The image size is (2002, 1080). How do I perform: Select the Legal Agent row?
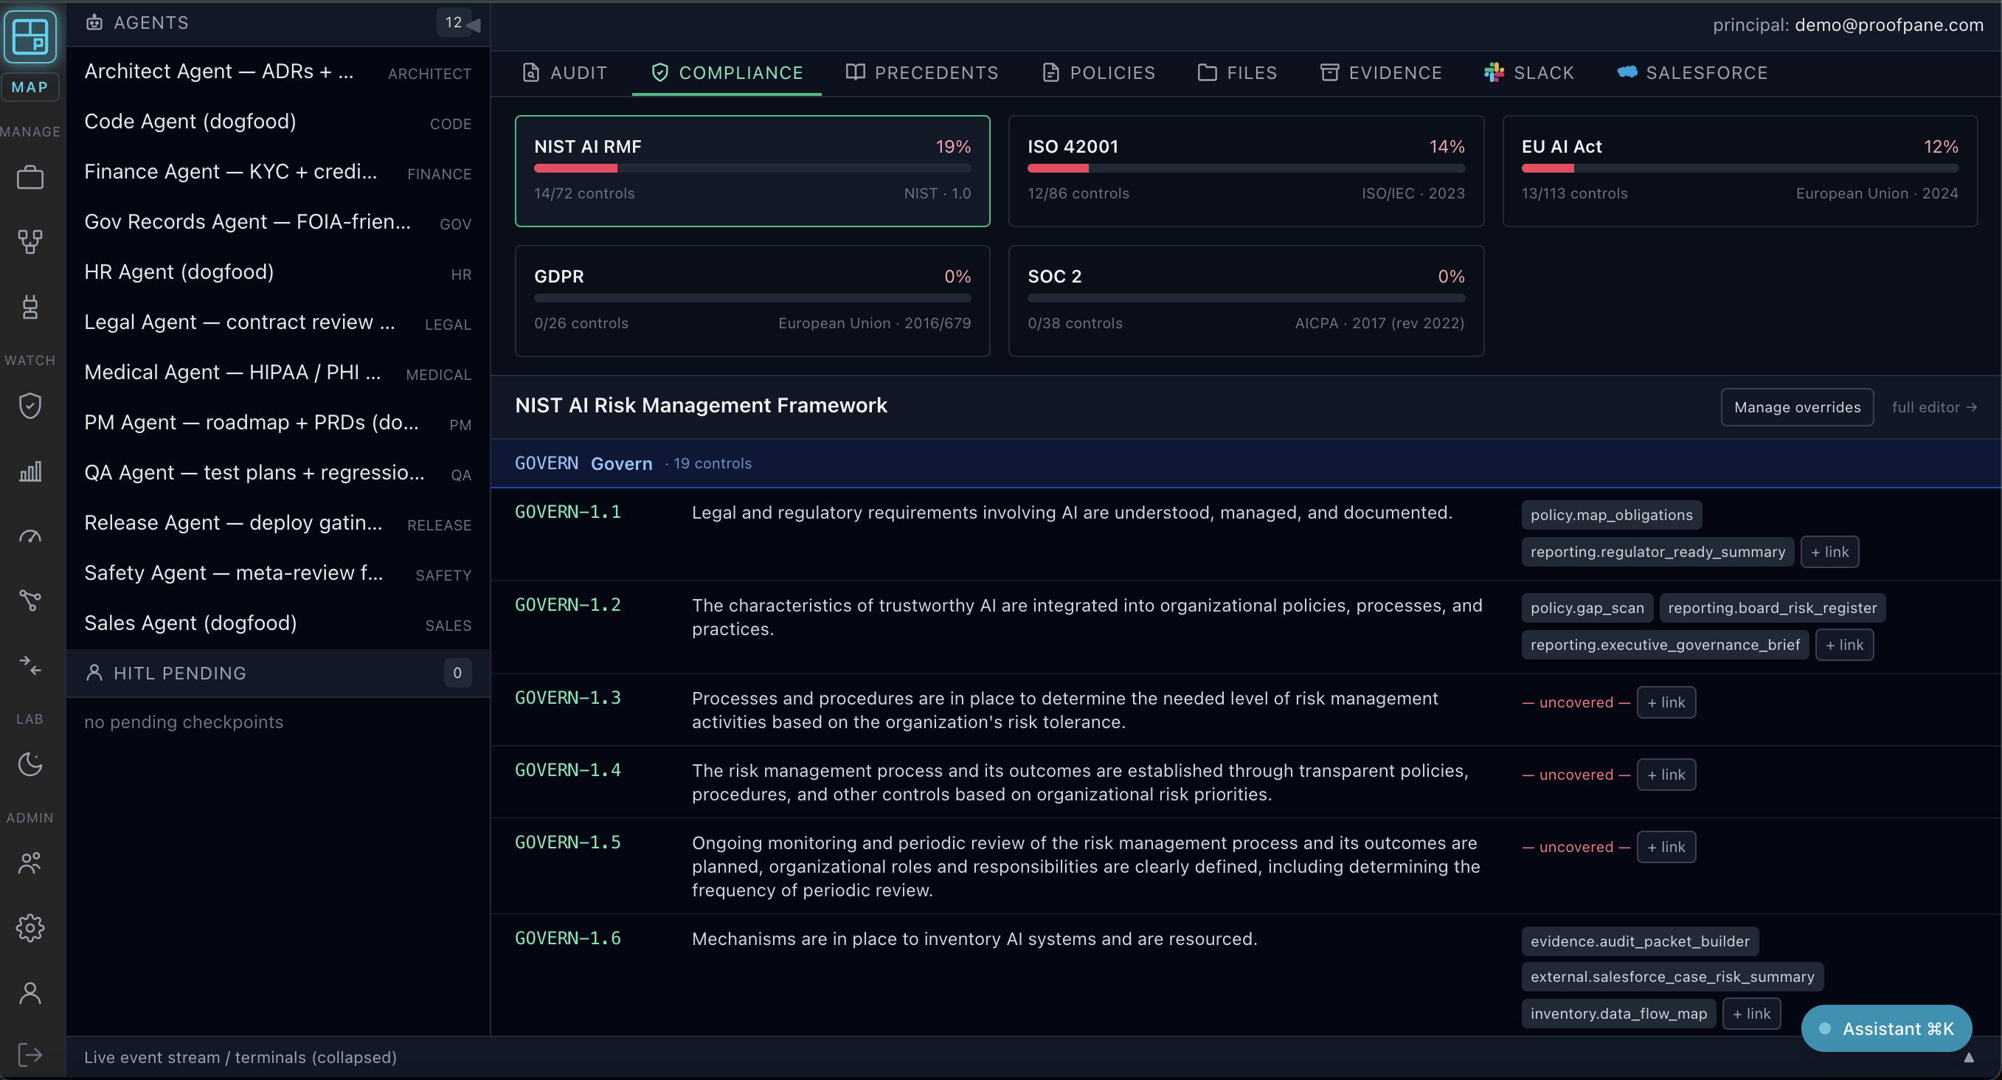[277, 322]
